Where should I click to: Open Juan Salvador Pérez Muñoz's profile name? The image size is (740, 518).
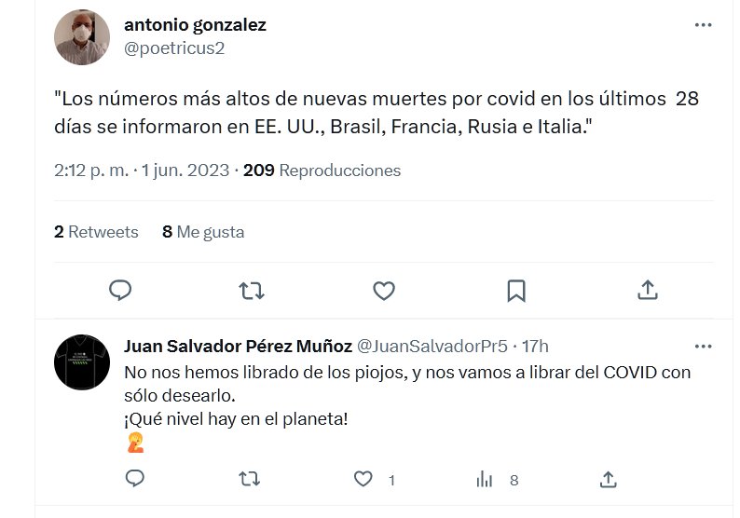click(x=238, y=346)
